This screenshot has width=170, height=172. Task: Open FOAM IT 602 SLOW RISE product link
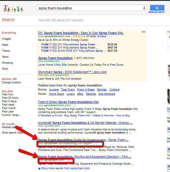pos(73,51)
